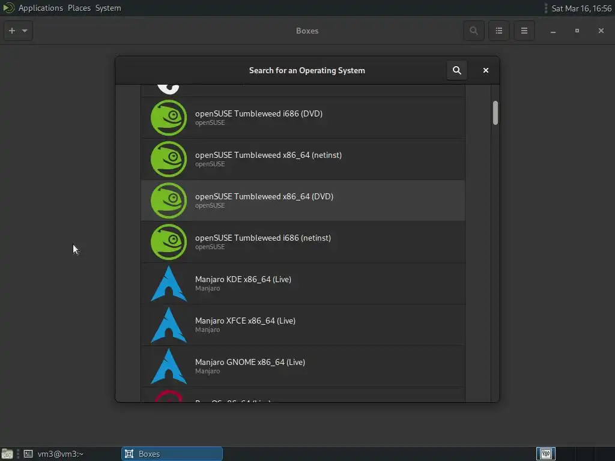Screen dimensions: 615x461
Task: Click workspace switcher icon in bottom panel
Action: pyautogui.click(x=545, y=454)
